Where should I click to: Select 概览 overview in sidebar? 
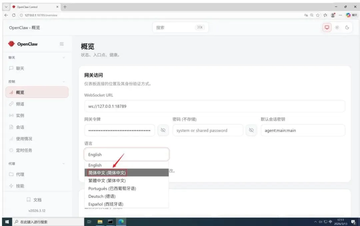(37, 92)
